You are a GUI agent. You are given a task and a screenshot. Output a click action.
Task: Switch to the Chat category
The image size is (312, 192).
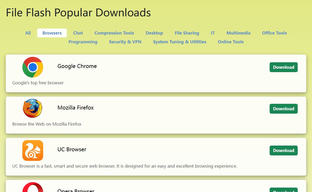[78, 33]
